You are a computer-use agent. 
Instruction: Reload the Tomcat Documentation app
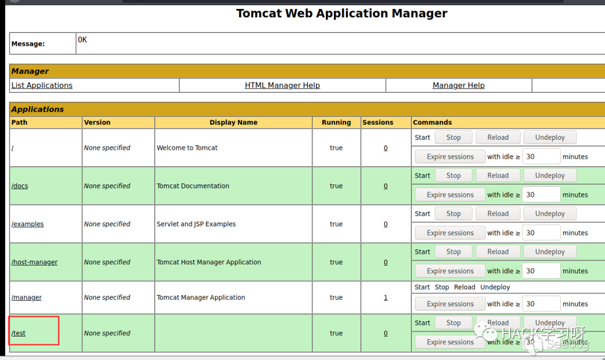pyautogui.click(x=497, y=176)
